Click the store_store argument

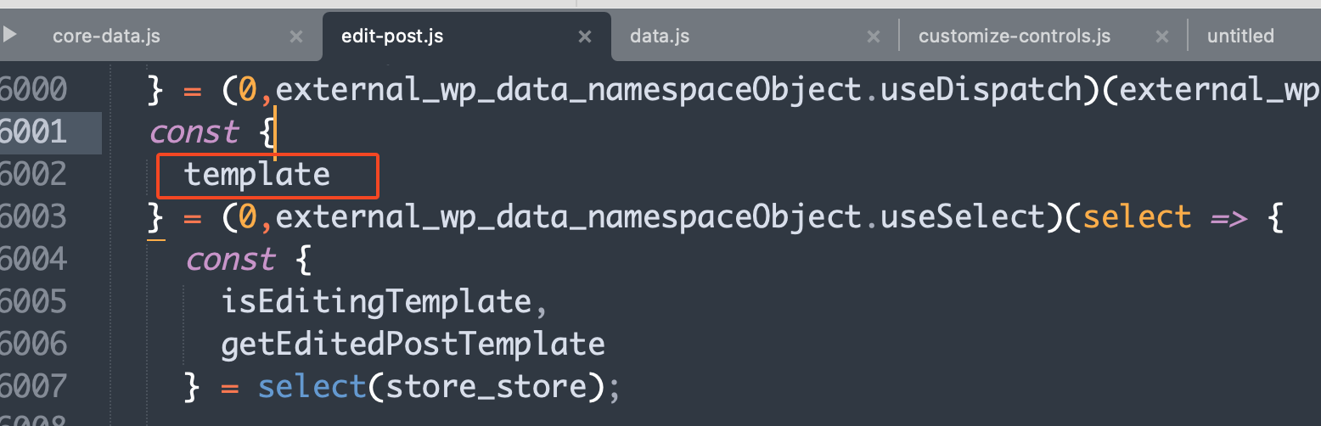click(x=486, y=387)
